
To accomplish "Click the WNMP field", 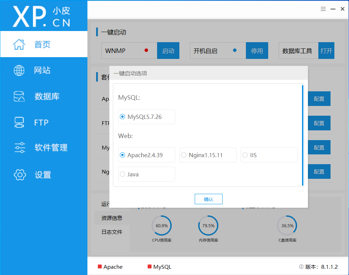I will click(x=129, y=51).
